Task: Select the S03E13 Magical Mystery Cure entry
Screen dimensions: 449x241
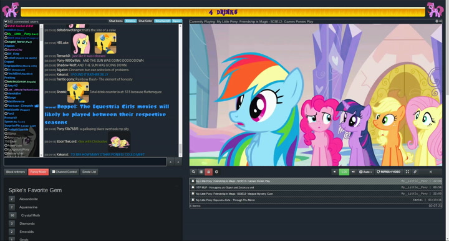Action: pyautogui.click(x=316, y=194)
